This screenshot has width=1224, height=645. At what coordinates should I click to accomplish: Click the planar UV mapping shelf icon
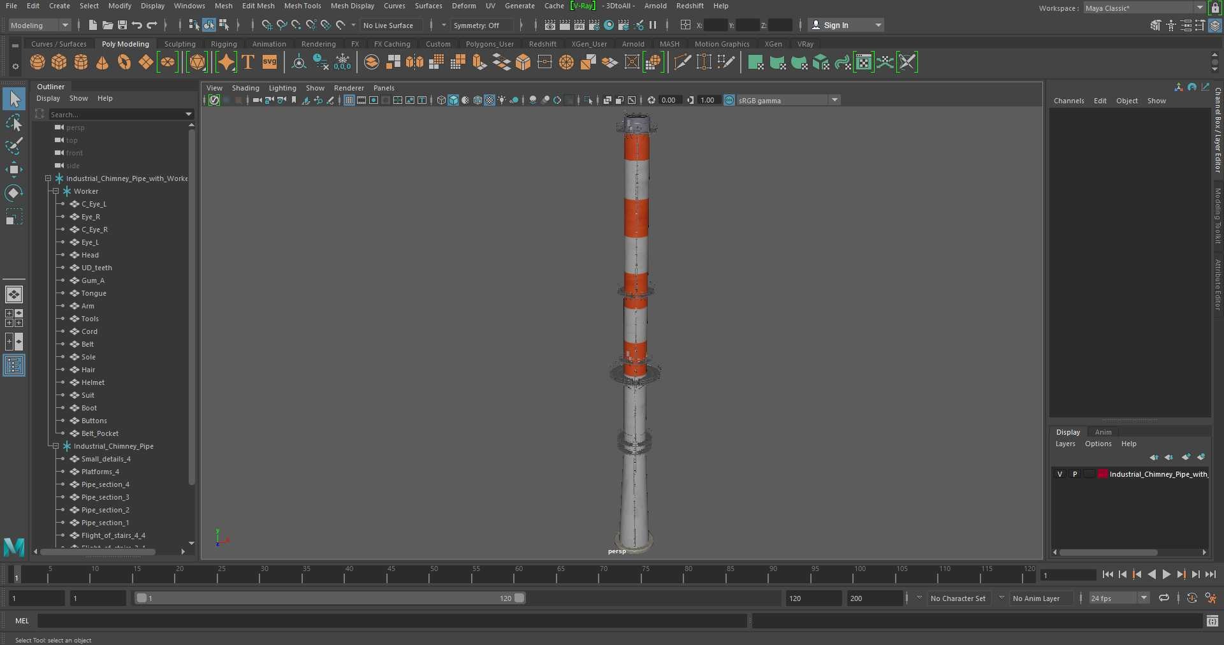click(x=756, y=62)
